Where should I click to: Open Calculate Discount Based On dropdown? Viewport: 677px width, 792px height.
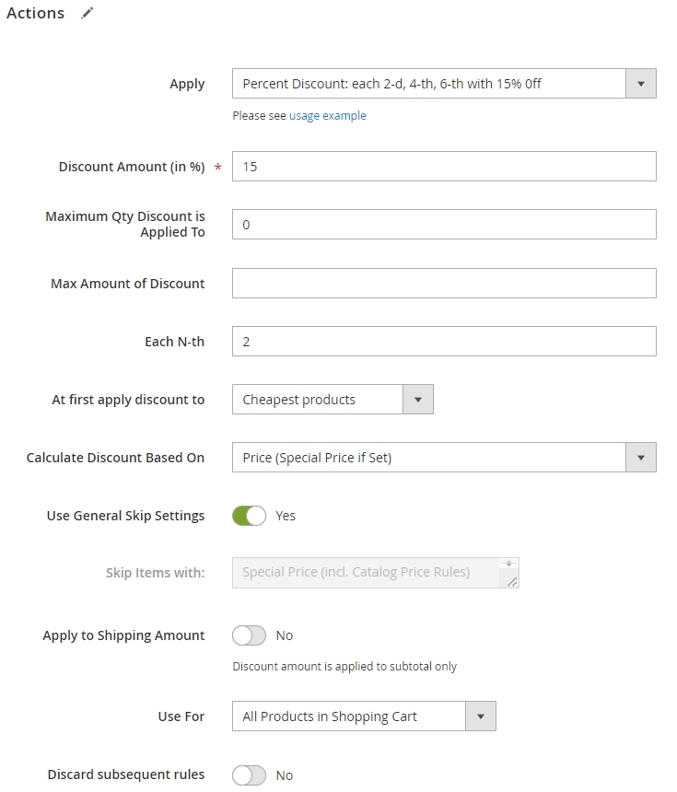point(641,458)
